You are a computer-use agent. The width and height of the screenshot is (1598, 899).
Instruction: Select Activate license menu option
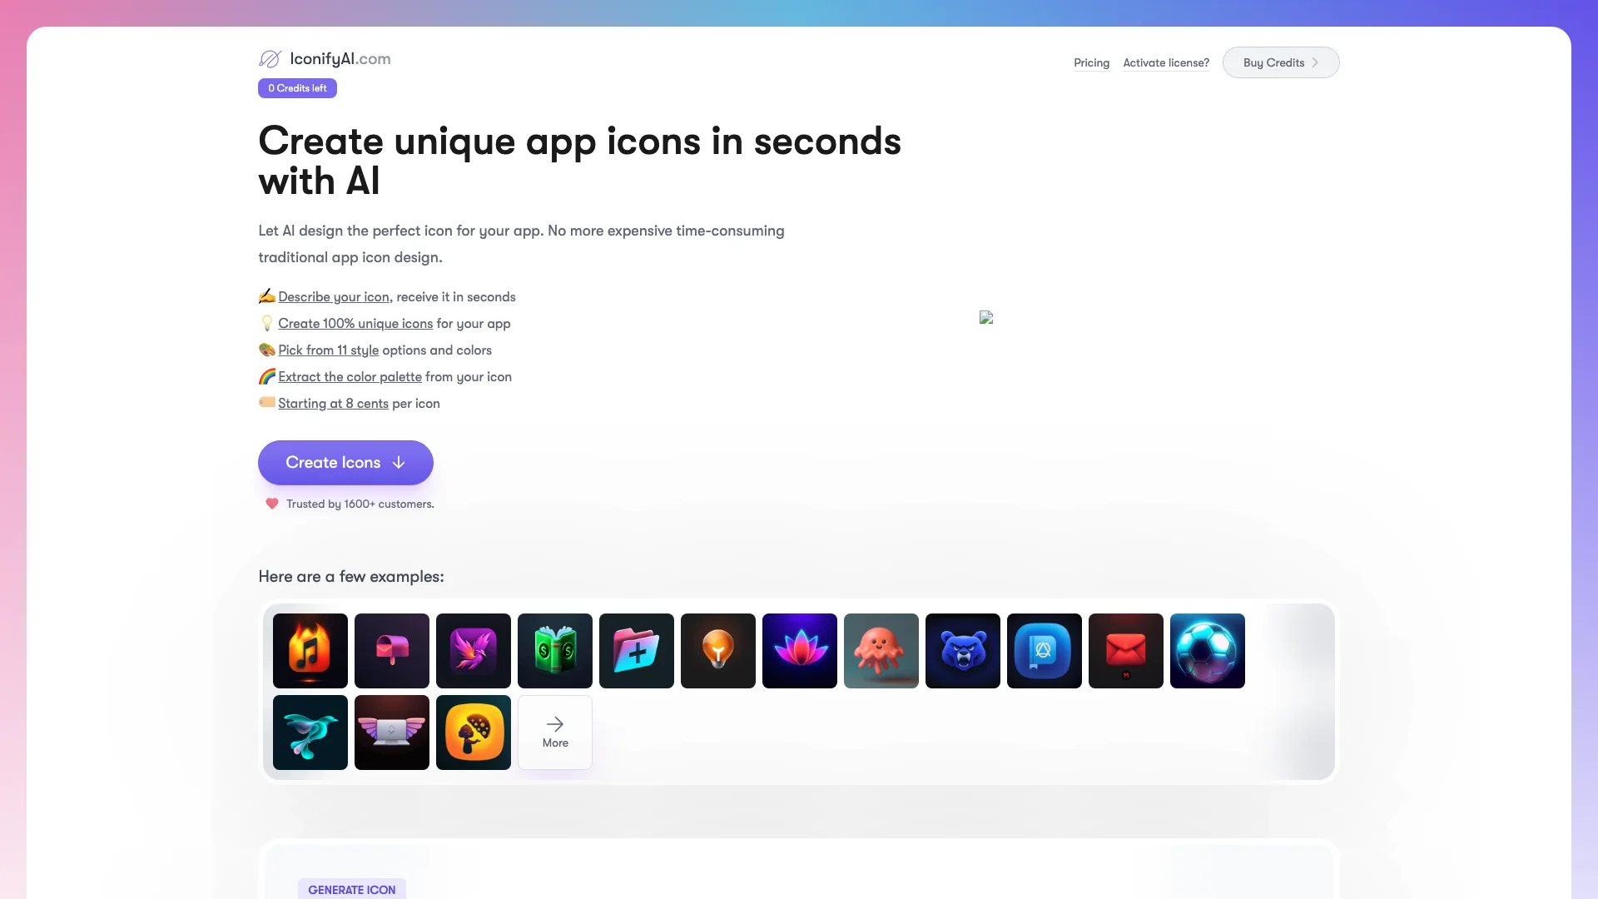[x=1165, y=62]
